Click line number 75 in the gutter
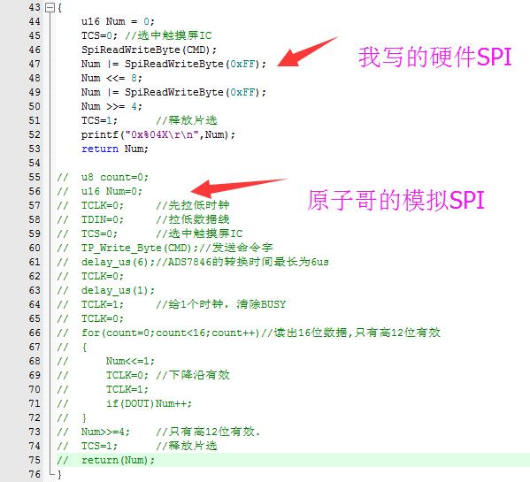530x482 pixels. point(35,461)
